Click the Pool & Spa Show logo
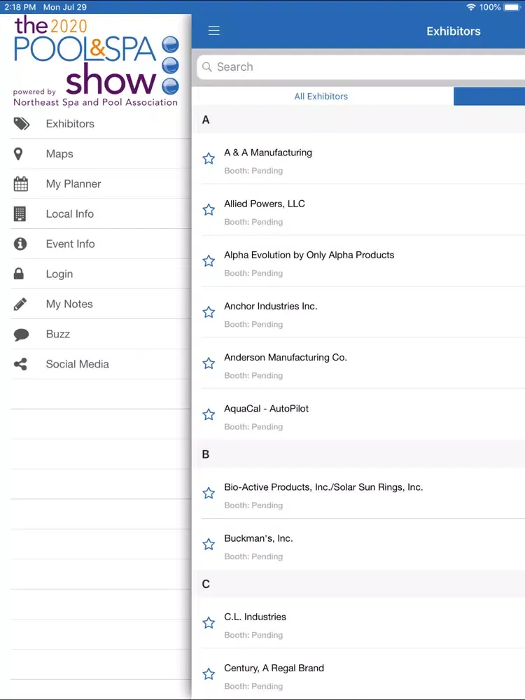525x700 pixels. coord(96,61)
